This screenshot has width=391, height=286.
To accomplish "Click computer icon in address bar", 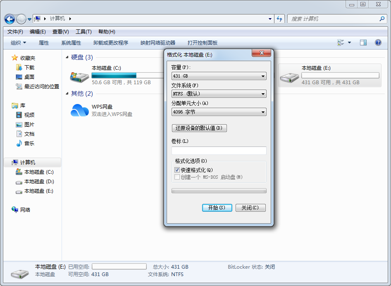I will 38,19.
